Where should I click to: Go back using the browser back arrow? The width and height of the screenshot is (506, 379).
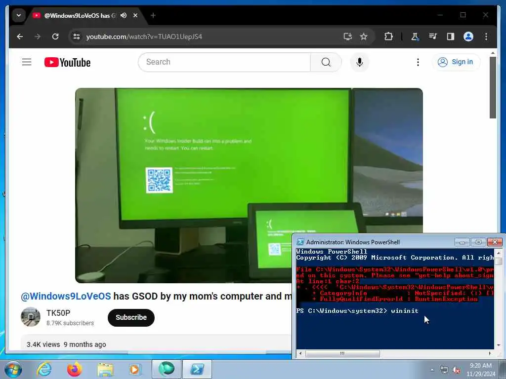coord(20,37)
